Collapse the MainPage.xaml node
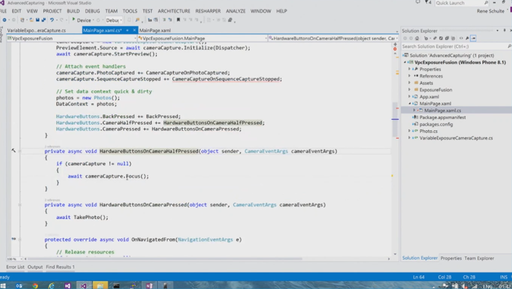Image resolution: width=512 pixels, height=289 pixels. [409, 103]
